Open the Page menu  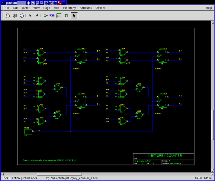point(47,8)
